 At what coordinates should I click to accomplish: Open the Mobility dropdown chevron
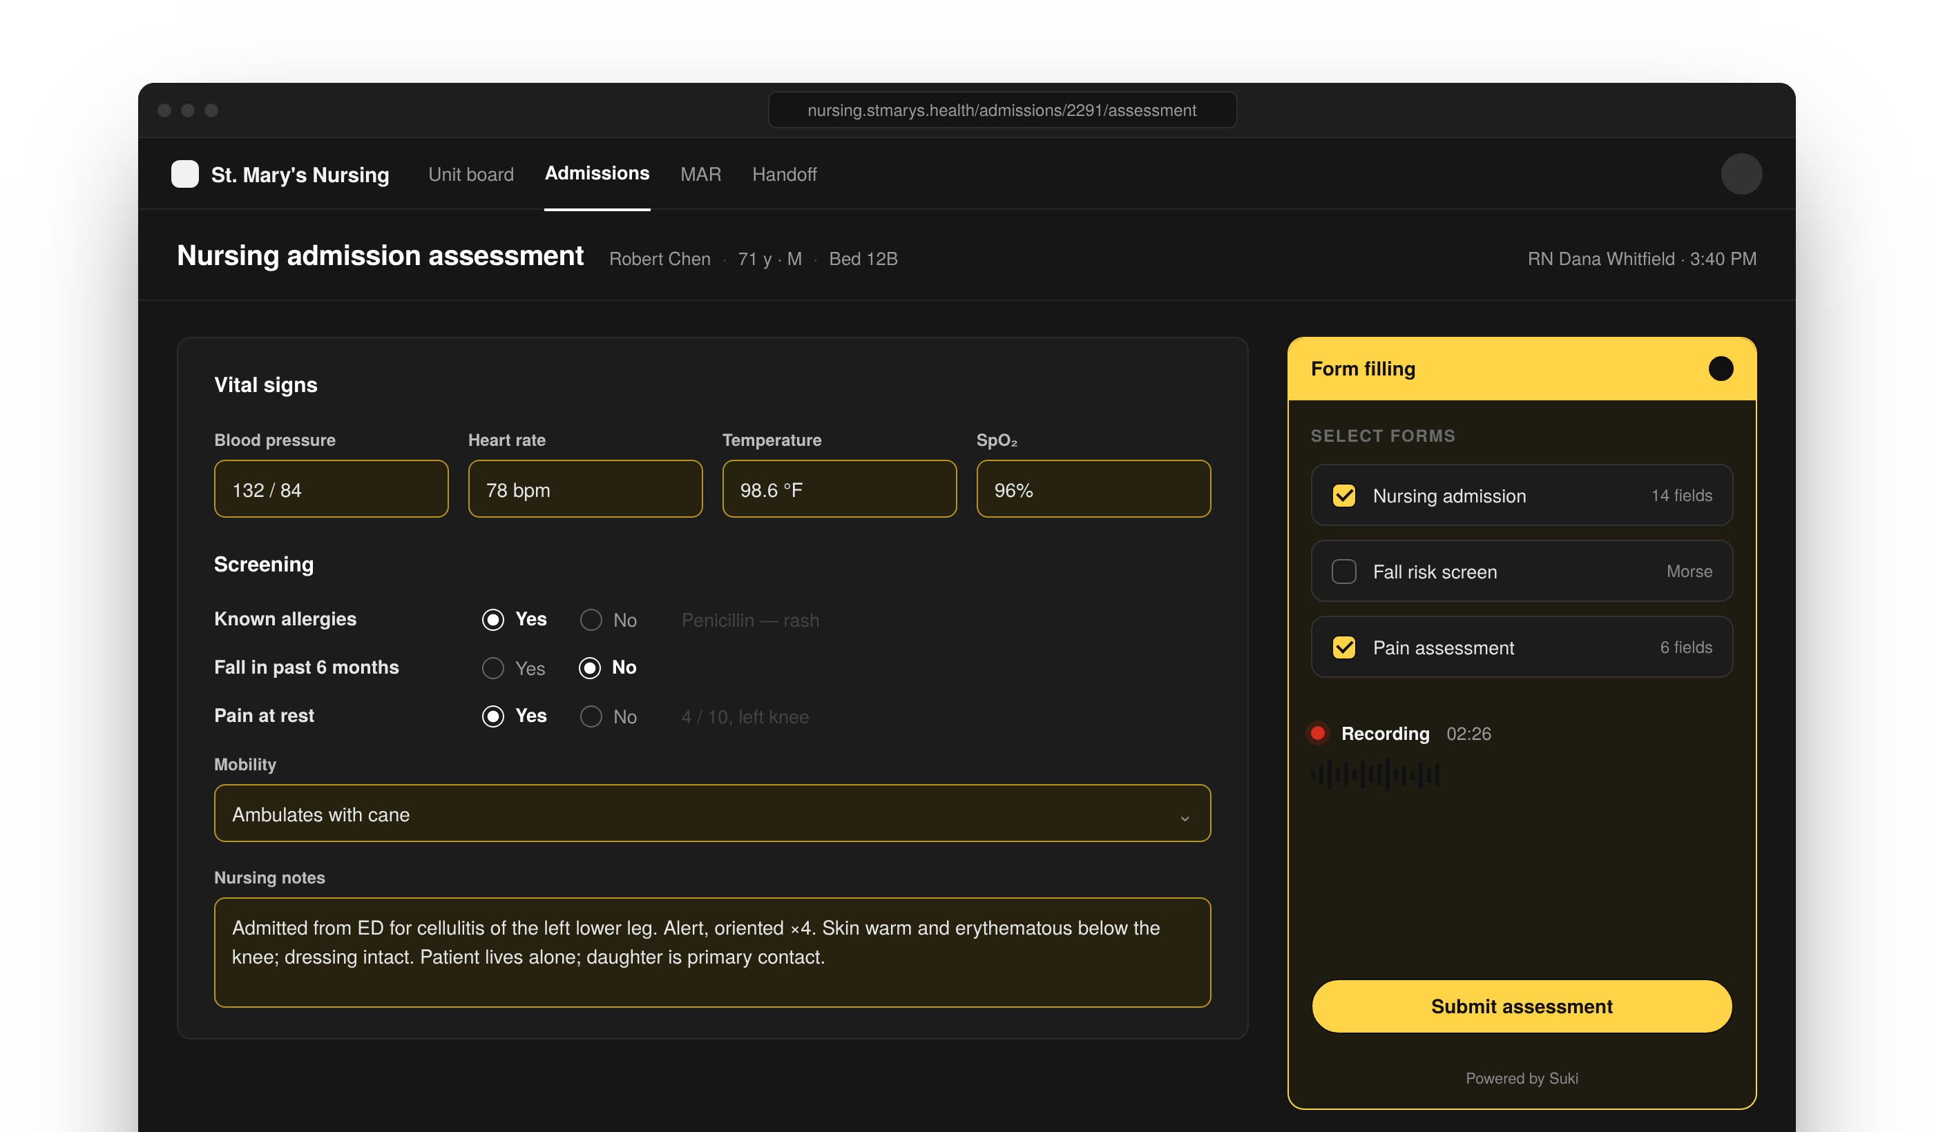tap(1185, 819)
